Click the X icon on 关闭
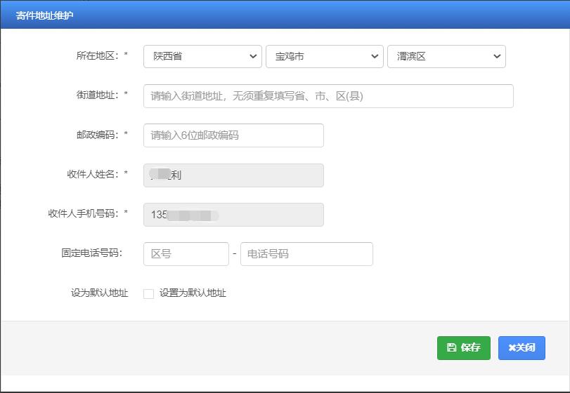 (512, 348)
